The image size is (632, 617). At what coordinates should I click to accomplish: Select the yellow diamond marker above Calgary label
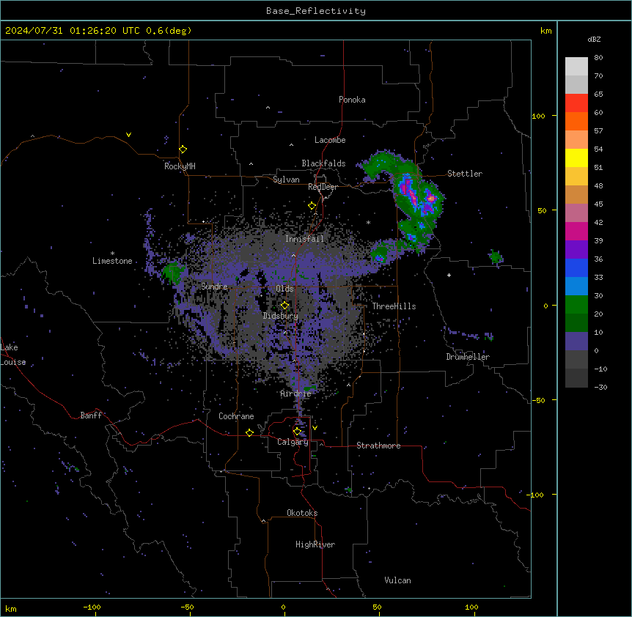coord(297,432)
